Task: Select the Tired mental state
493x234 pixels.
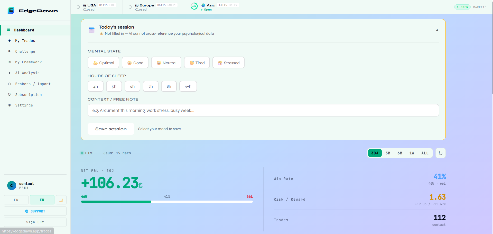Action: 197,63
